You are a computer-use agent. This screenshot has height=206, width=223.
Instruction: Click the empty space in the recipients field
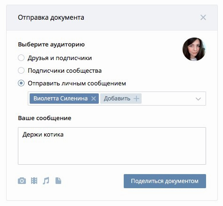coord(168,99)
